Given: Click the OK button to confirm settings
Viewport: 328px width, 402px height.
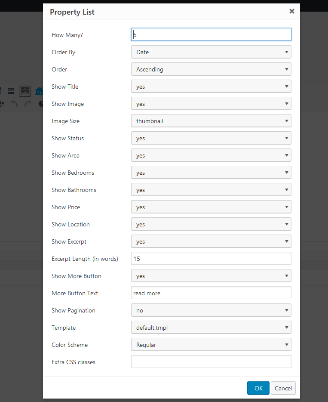Looking at the screenshot, I should pos(258,388).
